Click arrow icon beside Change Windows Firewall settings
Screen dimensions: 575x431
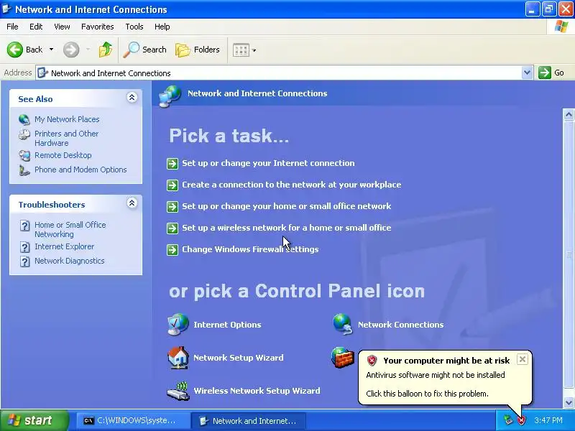coord(172,250)
